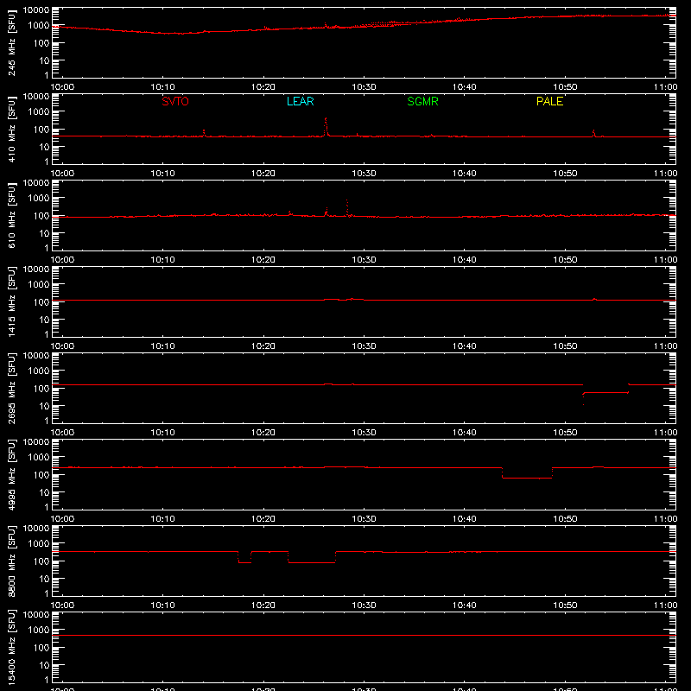Click the 100 tick label on the 1415 MHz axis
Viewport: 691px width, 691px height.
41,302
